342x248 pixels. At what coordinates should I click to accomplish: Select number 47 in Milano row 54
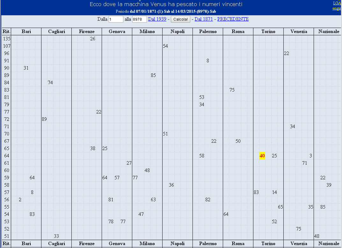(141, 214)
